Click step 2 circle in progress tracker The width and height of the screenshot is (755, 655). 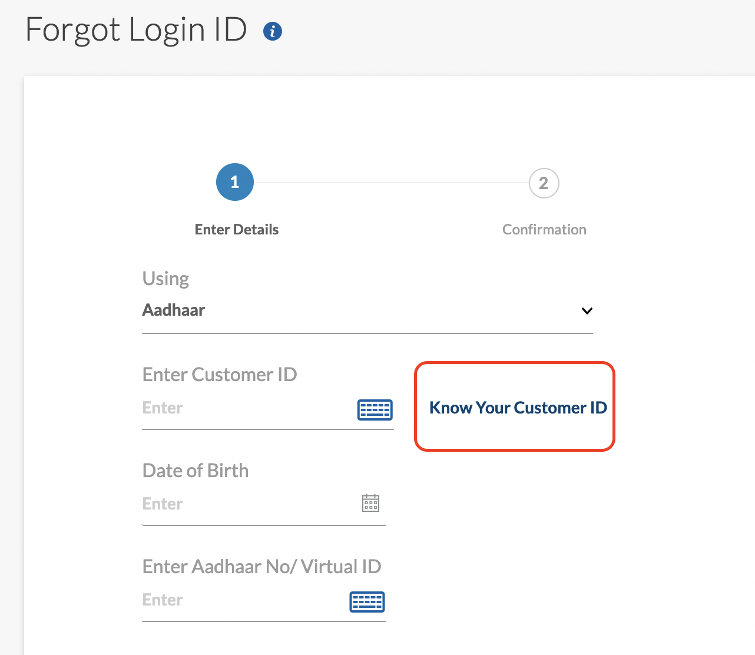(544, 183)
